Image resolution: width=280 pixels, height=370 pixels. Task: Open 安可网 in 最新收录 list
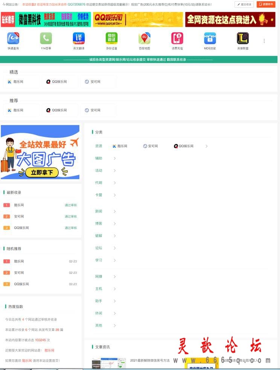pyautogui.click(x=19, y=216)
